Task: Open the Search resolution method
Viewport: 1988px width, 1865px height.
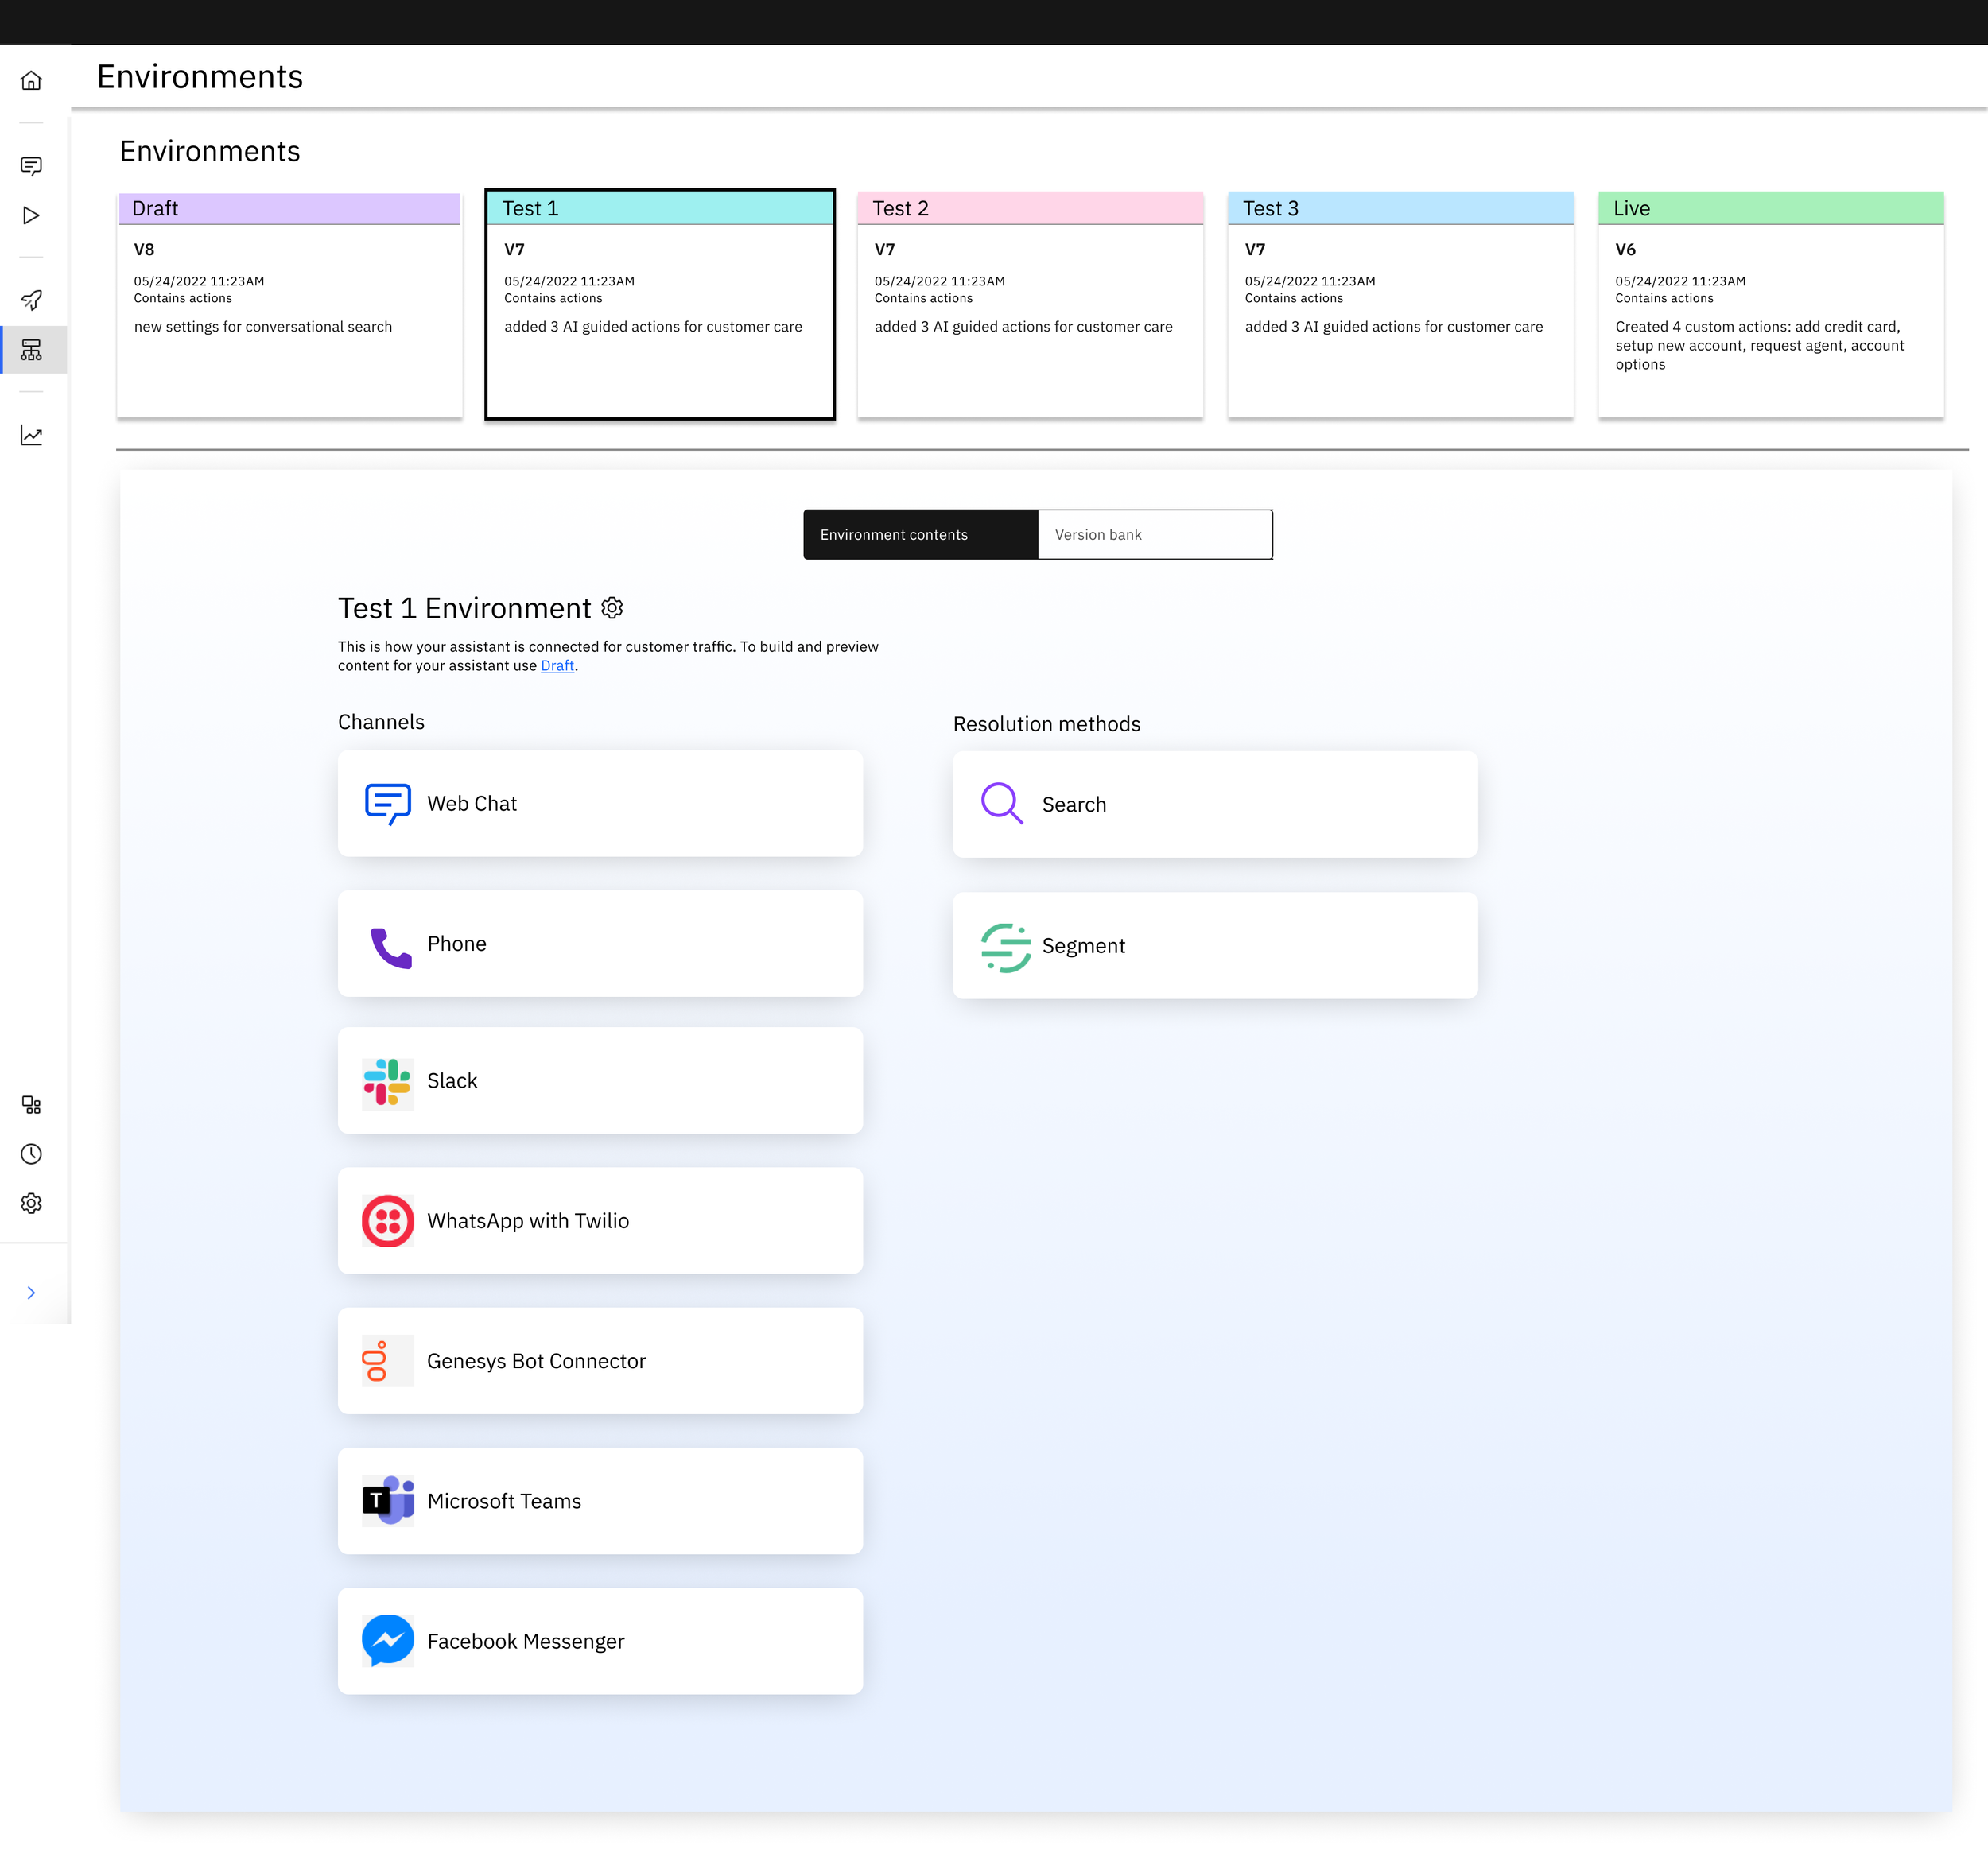Action: coord(1214,805)
